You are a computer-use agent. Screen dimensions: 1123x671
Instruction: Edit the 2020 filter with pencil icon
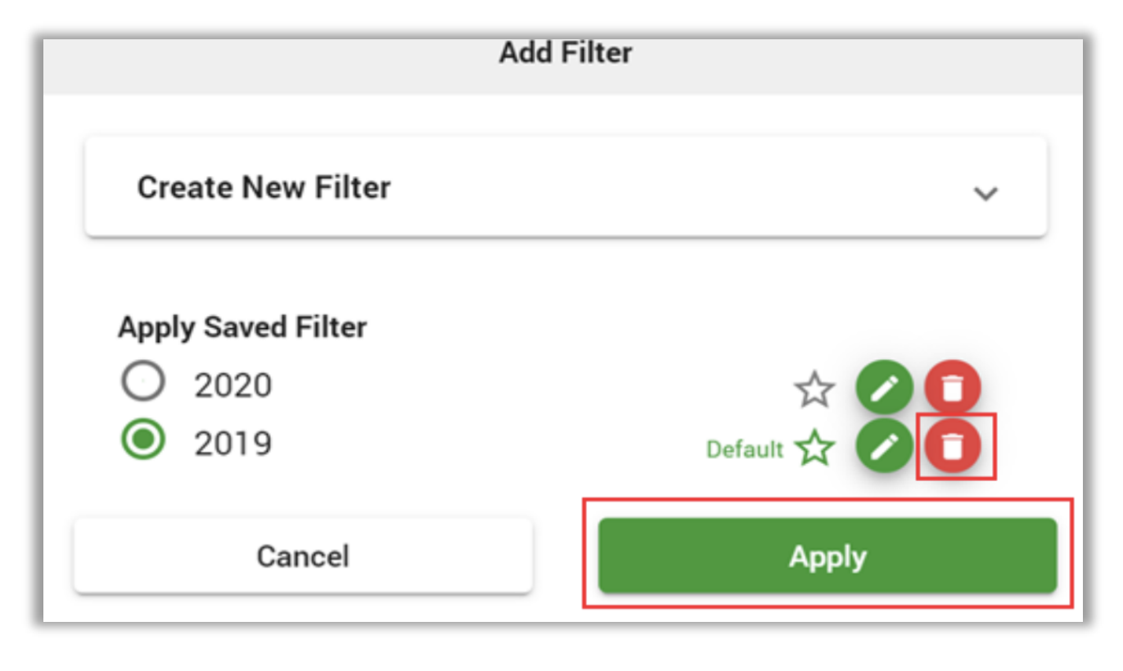[x=884, y=388]
